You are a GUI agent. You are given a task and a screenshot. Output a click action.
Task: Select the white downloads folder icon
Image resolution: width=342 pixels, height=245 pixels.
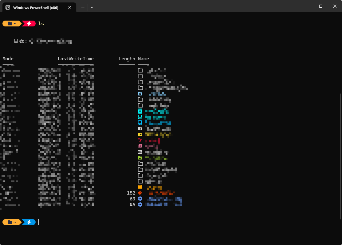point(140,128)
